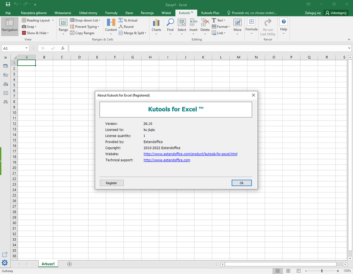Open the Navigation pane button
This screenshot has height=274, width=353.
pyautogui.click(x=10, y=26)
